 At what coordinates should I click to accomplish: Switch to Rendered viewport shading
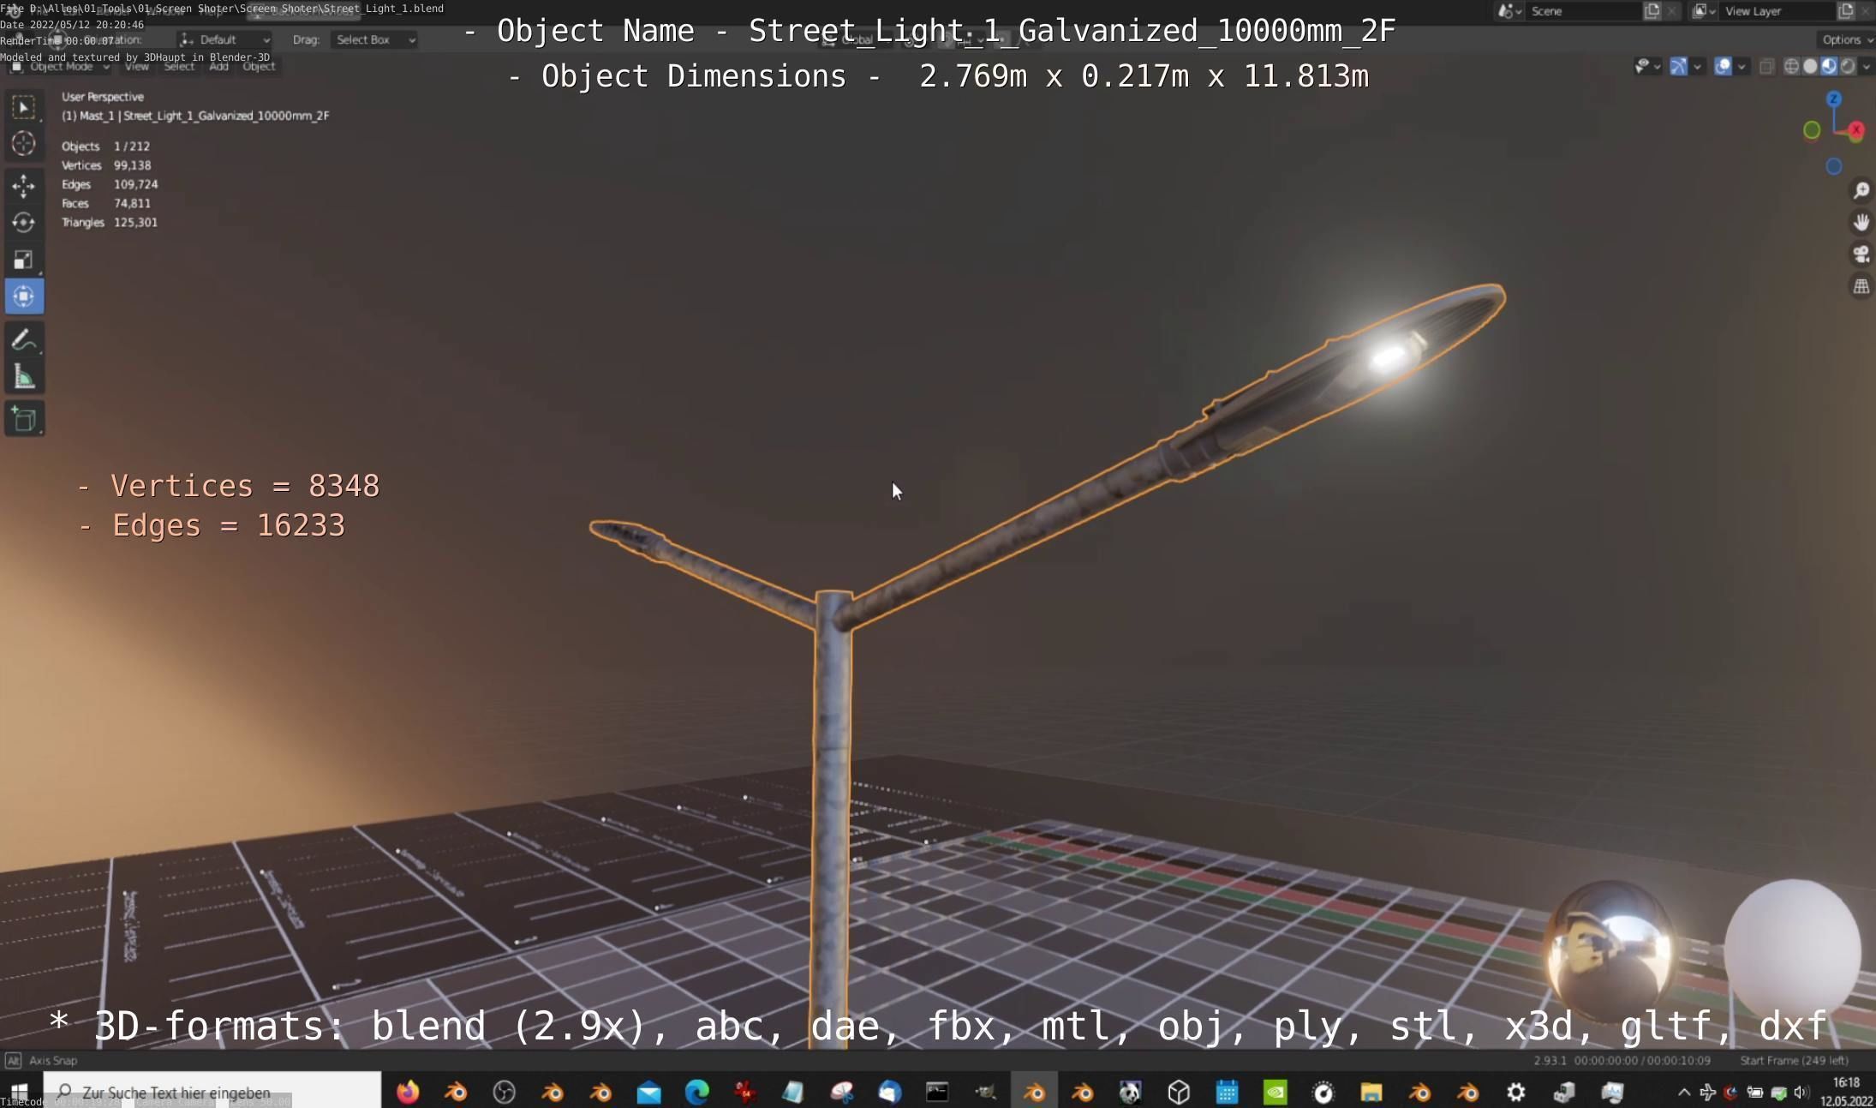1848,66
